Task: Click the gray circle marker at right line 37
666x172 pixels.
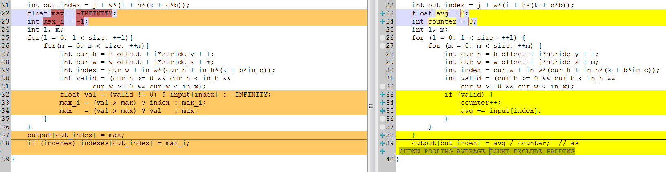Action: pos(382,127)
